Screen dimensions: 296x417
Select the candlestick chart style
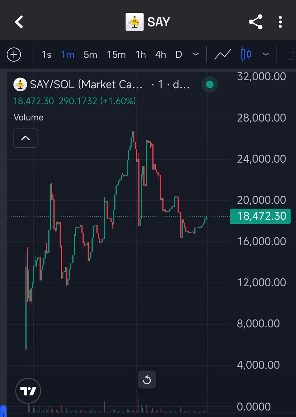[246, 55]
